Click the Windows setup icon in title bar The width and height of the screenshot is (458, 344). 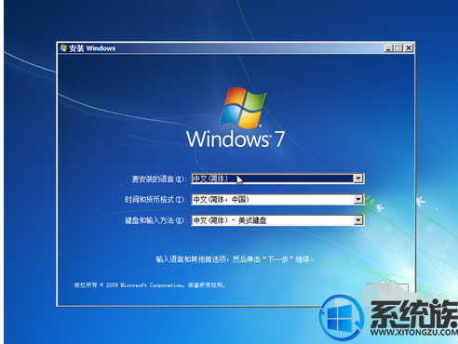(63, 48)
